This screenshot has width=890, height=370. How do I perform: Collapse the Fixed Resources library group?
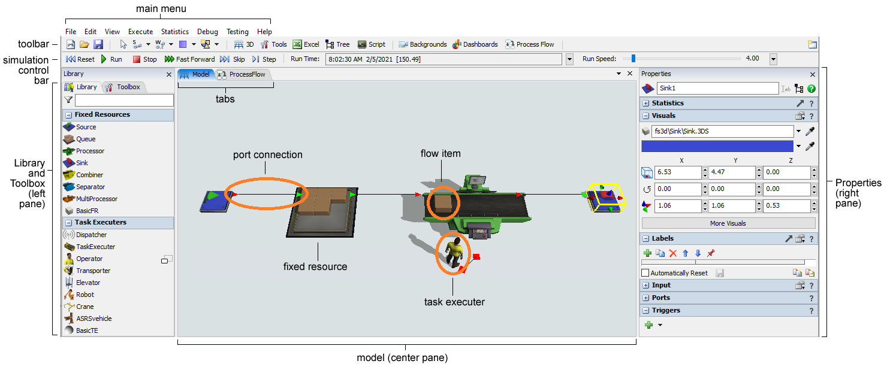[68, 115]
